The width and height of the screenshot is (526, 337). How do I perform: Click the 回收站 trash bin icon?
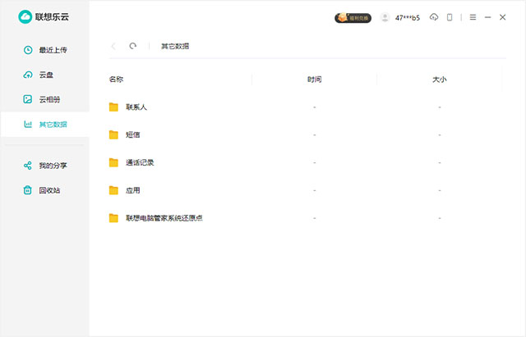pos(28,190)
